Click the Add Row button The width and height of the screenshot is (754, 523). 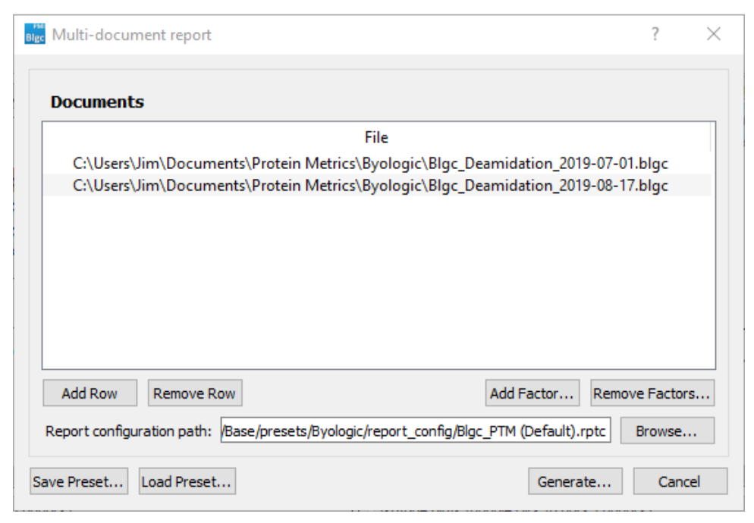pyautogui.click(x=90, y=393)
